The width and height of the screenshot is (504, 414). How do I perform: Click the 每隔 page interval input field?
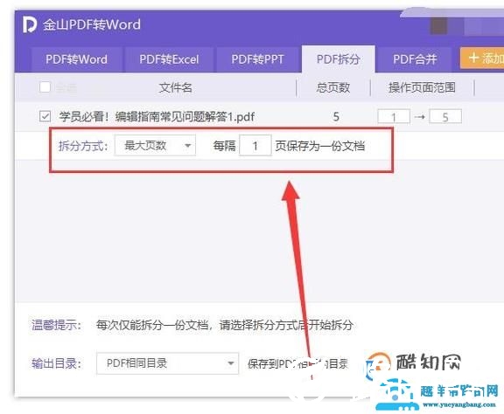255,146
